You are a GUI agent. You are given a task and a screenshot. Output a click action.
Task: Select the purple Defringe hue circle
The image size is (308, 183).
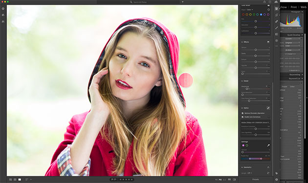pyautogui.click(x=243, y=145)
